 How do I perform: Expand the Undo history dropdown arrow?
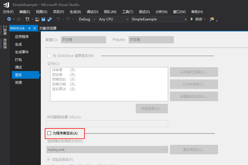tap(63, 19)
